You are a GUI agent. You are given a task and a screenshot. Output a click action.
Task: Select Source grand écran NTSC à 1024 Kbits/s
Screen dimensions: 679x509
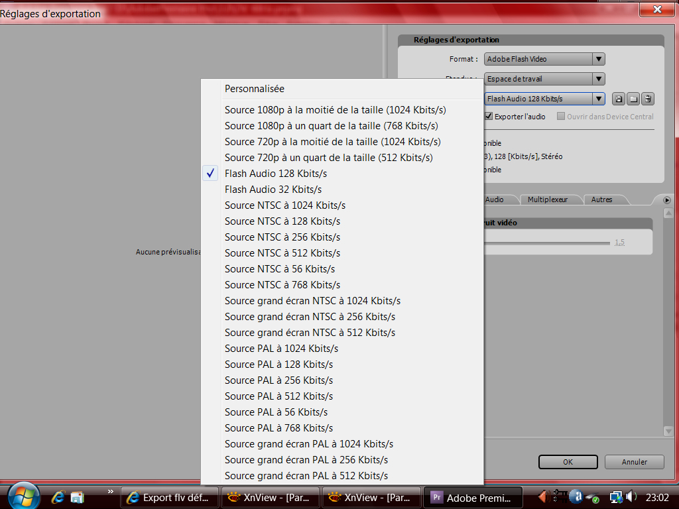click(x=342, y=301)
